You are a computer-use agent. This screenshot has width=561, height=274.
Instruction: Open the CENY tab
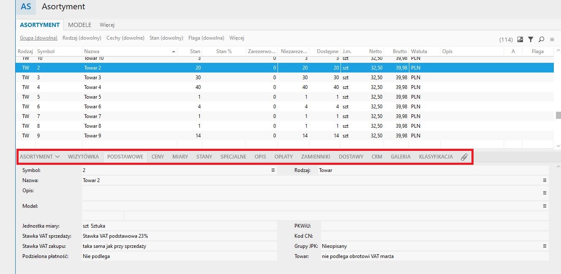pyautogui.click(x=158, y=157)
